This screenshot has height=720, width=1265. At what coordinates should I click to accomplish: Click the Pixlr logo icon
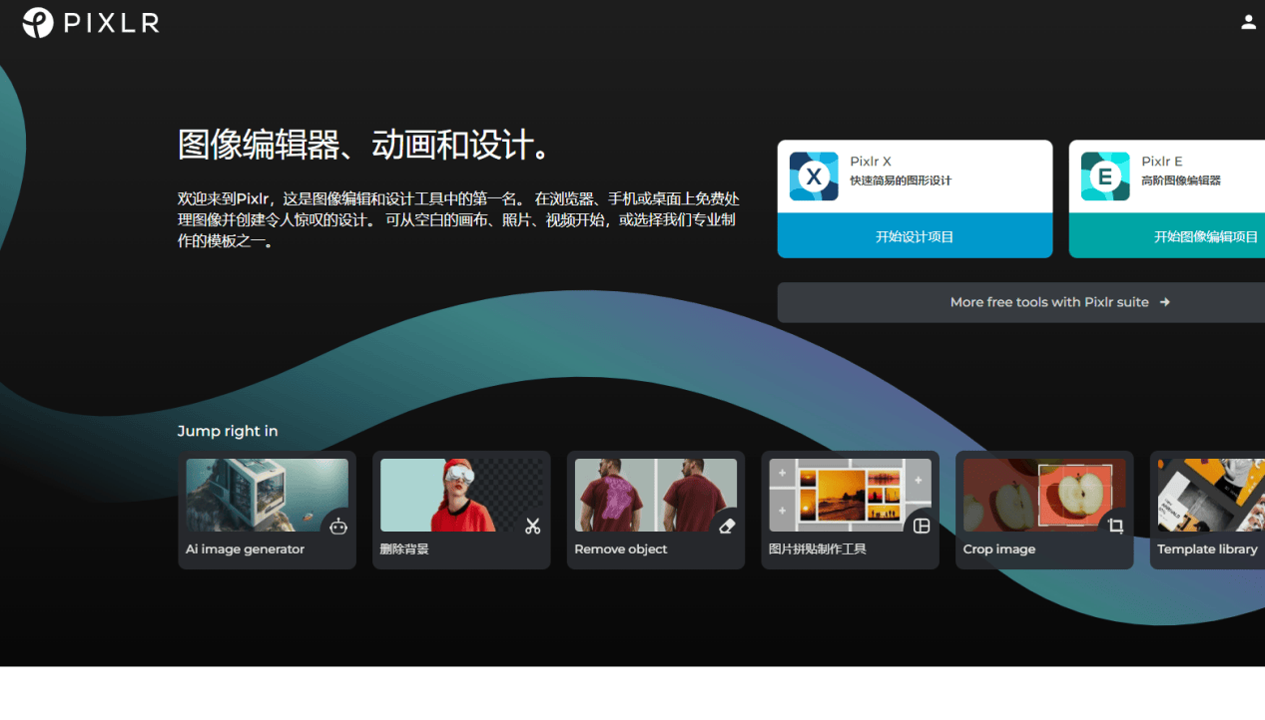tap(37, 21)
